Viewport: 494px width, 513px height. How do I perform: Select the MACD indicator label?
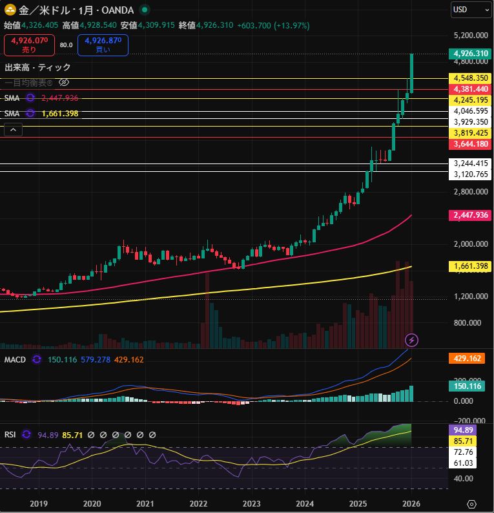coord(14,359)
